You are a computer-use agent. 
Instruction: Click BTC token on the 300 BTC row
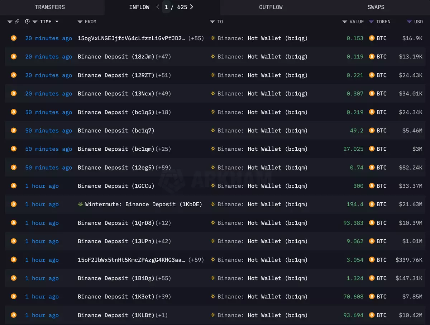[x=381, y=186]
